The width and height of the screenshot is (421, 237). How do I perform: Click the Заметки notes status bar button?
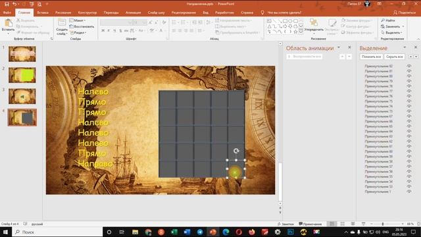pos(285,224)
